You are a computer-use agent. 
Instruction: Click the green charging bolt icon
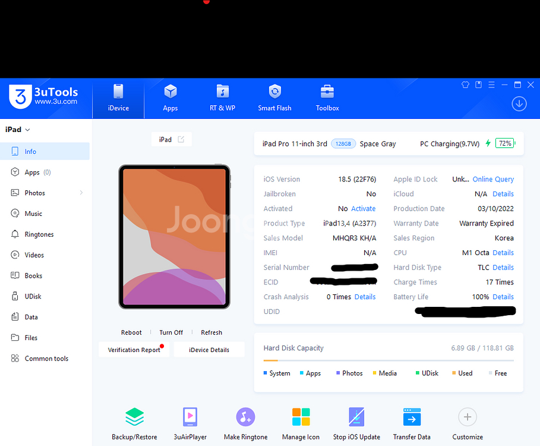coord(488,143)
